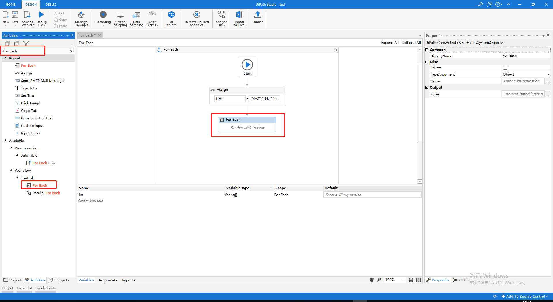Toggle the Private checkbox
The height and width of the screenshot is (302, 553).
505,68
